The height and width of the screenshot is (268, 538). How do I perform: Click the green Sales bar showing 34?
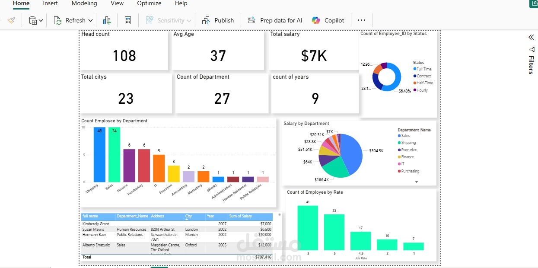click(x=114, y=155)
